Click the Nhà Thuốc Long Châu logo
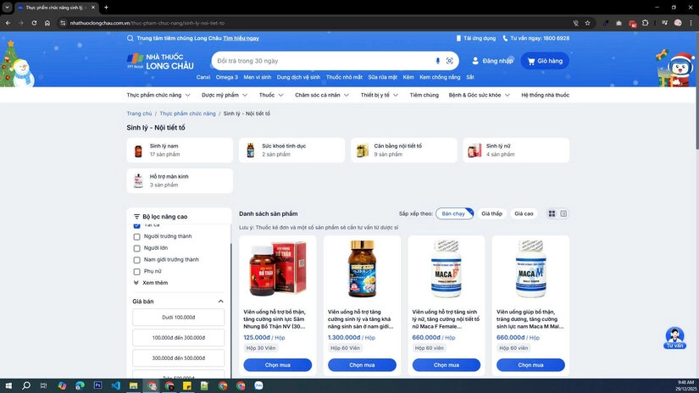This screenshot has width=699, height=393. [x=160, y=62]
